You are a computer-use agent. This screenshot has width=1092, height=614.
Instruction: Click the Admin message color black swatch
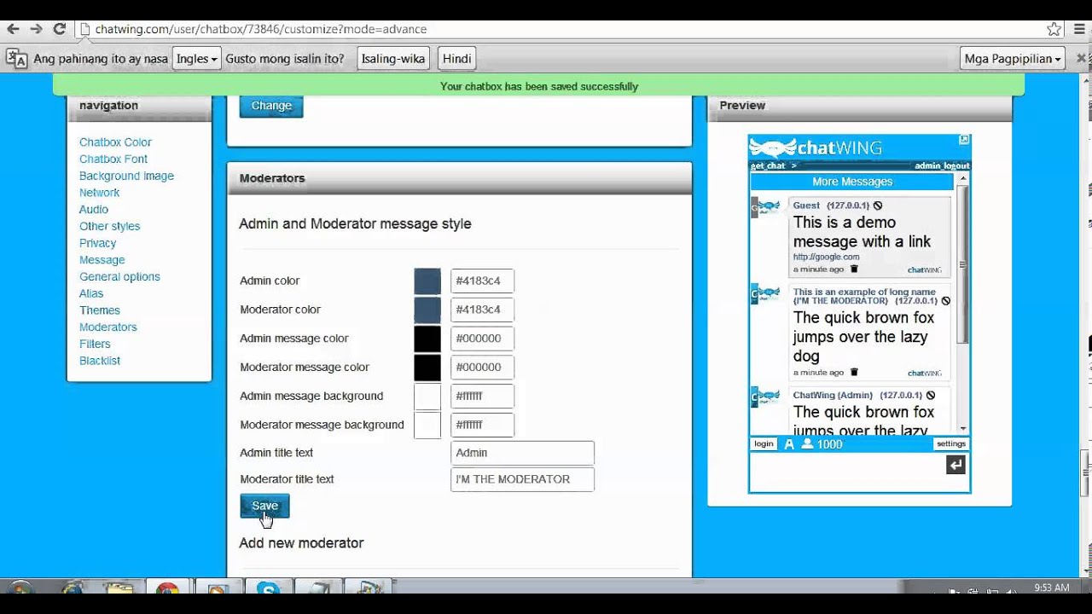427,339
